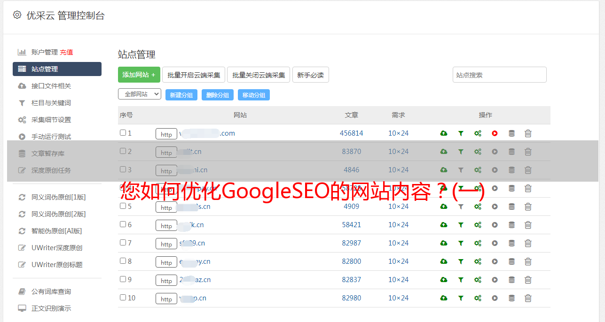This screenshot has height=322, width=605.
Task: Open UWriter深度原创 in the sidebar
Action: click(57, 248)
